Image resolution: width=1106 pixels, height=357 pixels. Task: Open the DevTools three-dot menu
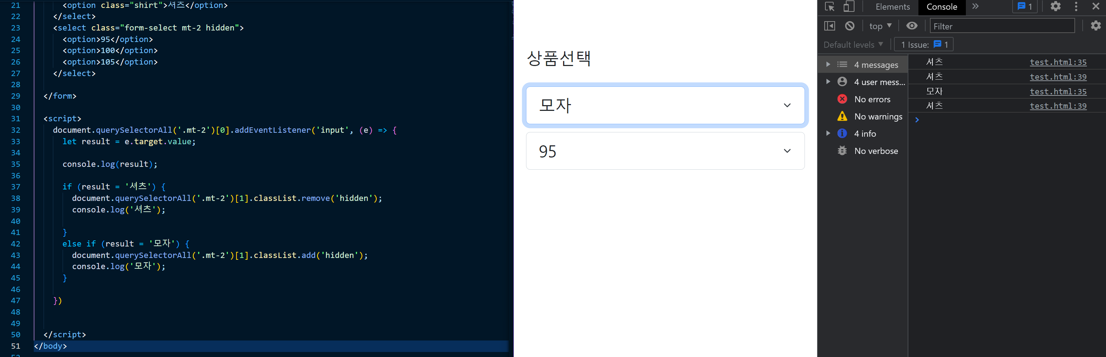pyautogui.click(x=1075, y=7)
